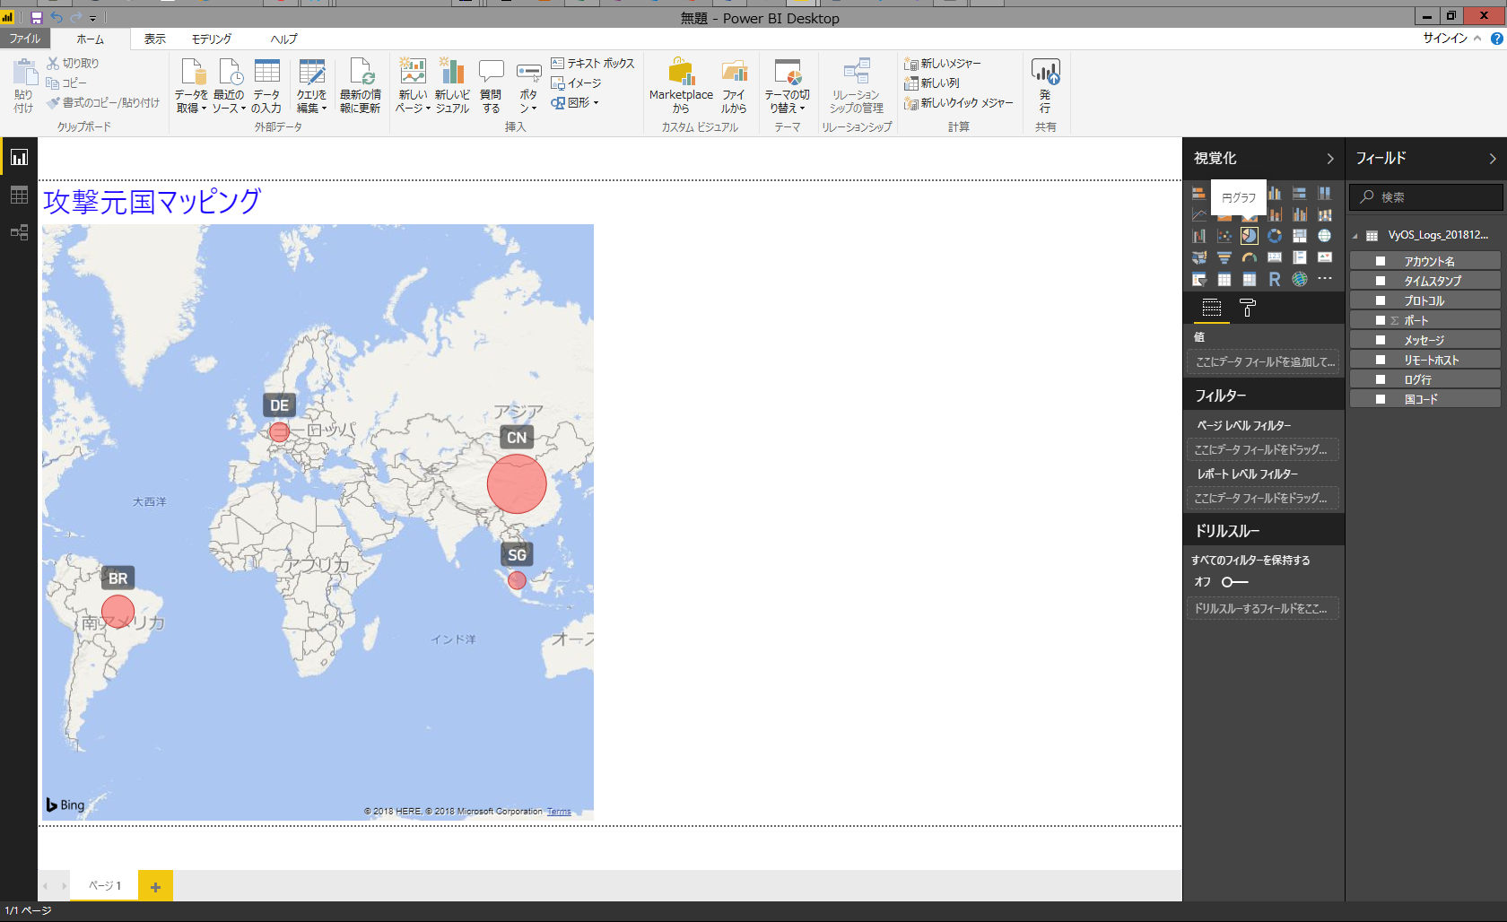1507x922 pixels.
Task: Open the Format paint roller tab
Action: [1248, 309]
